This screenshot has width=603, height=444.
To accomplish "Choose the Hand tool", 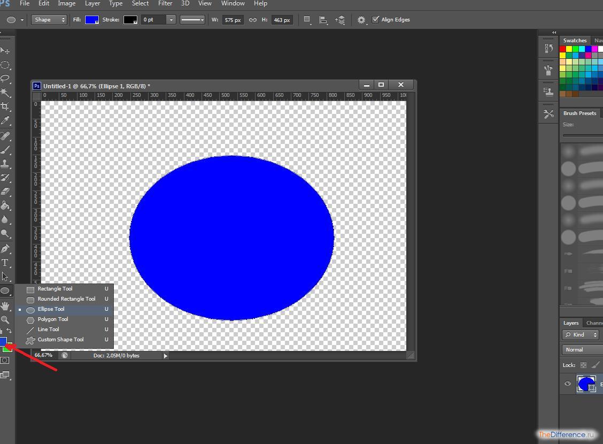I will click(5, 306).
